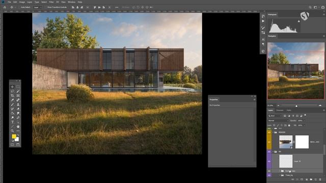Adjust the Navigator zoom slider
Viewport: 326px width, 183px height.
296,106
